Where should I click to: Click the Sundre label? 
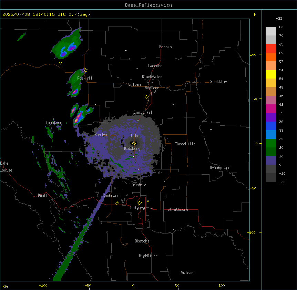[101, 135]
